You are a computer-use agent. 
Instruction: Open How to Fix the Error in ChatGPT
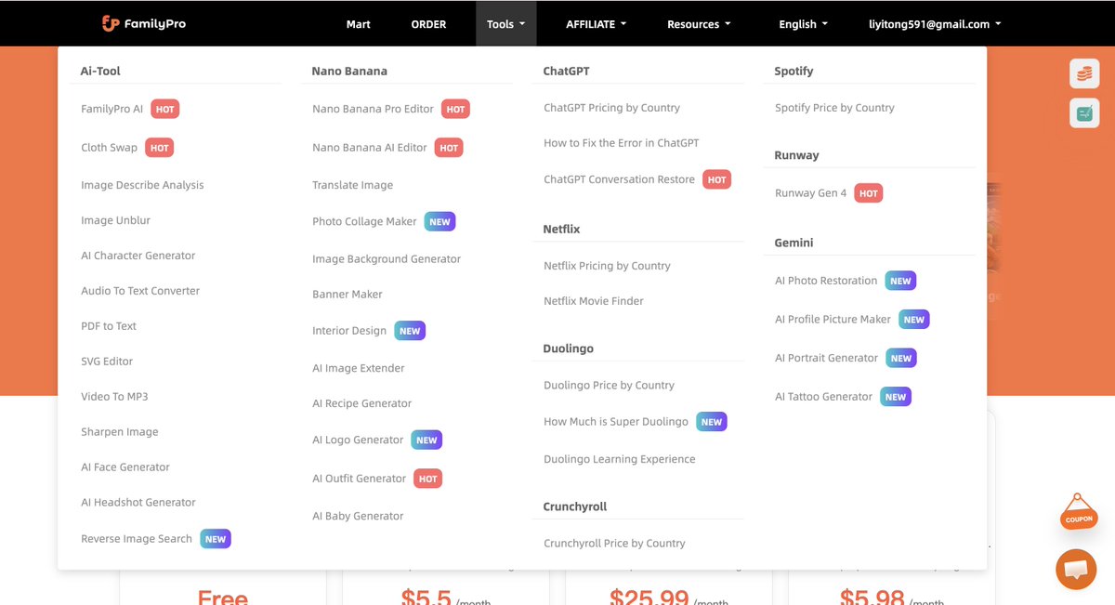[622, 143]
